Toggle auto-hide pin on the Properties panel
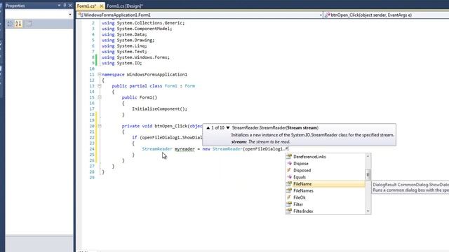This screenshot has height=252, width=449. point(65,6)
